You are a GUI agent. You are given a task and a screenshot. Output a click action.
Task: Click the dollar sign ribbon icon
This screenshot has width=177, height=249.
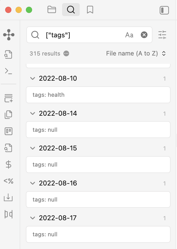(8, 164)
